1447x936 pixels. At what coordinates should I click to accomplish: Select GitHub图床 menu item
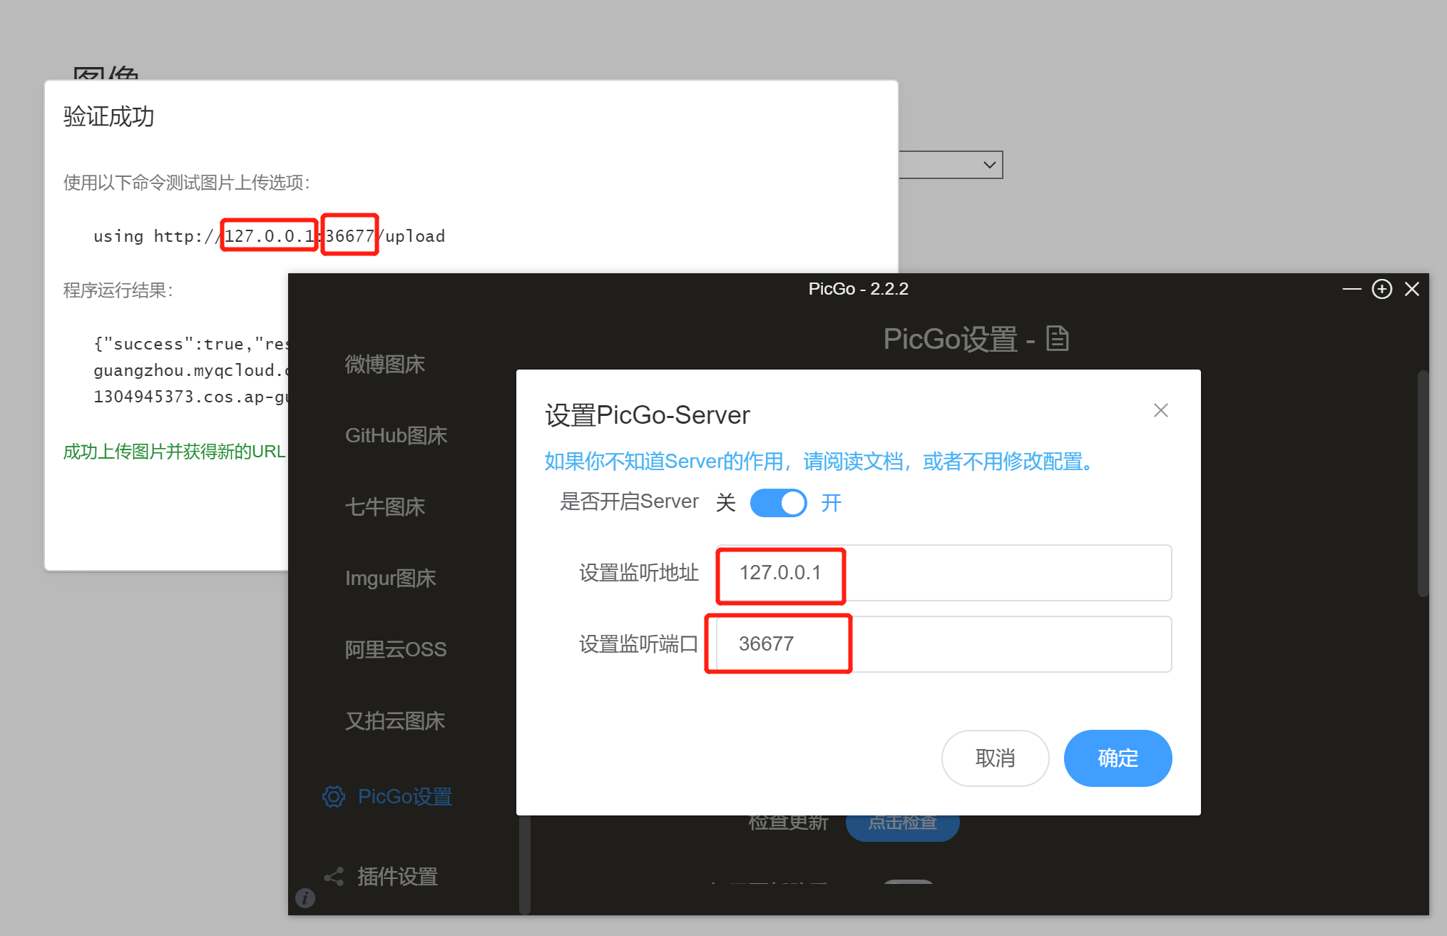396,436
